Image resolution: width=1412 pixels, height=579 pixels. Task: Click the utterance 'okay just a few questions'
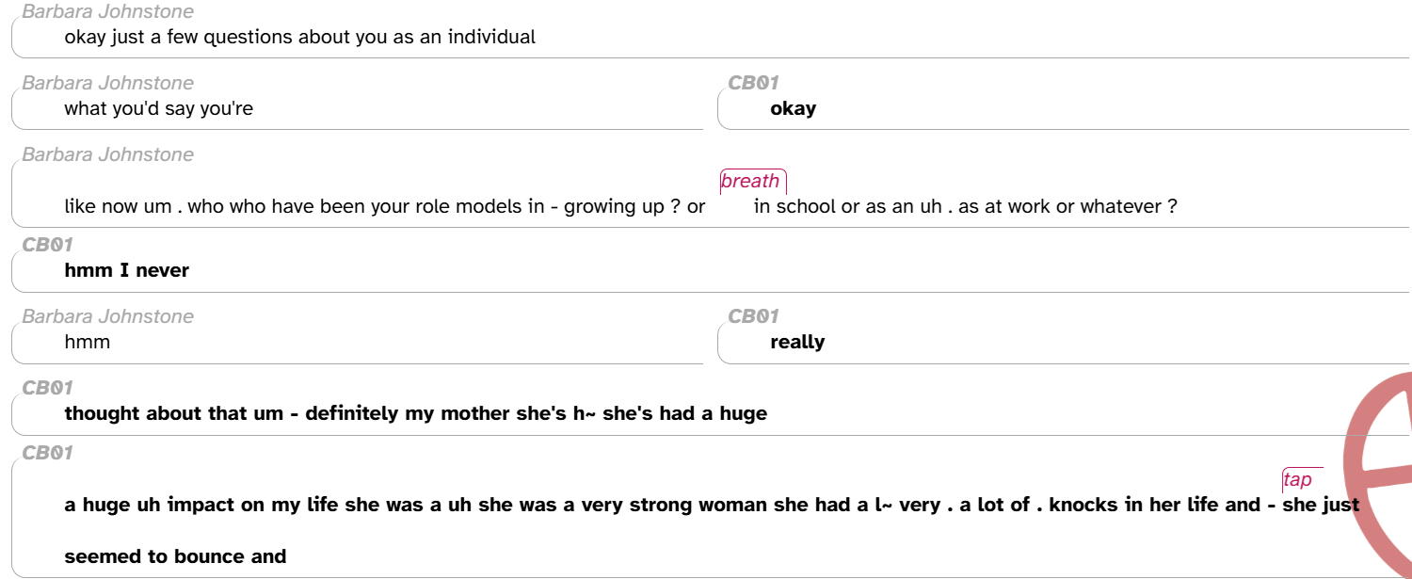pos(299,38)
